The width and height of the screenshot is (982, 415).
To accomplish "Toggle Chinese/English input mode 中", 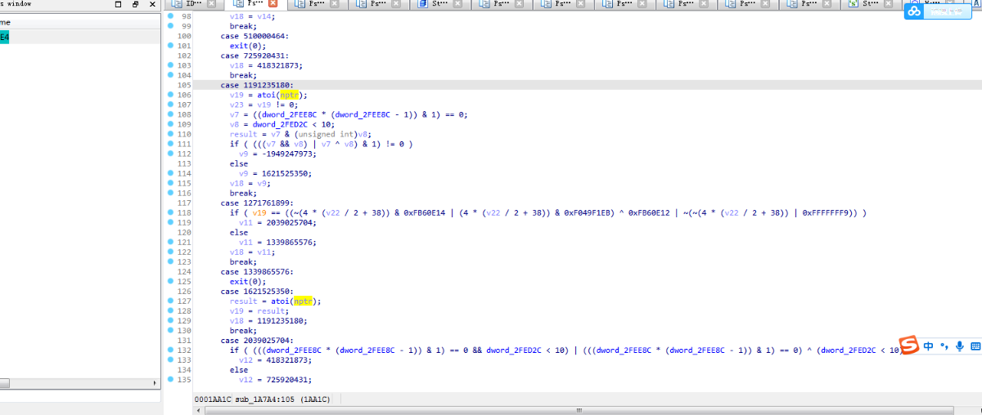I will coord(929,346).
